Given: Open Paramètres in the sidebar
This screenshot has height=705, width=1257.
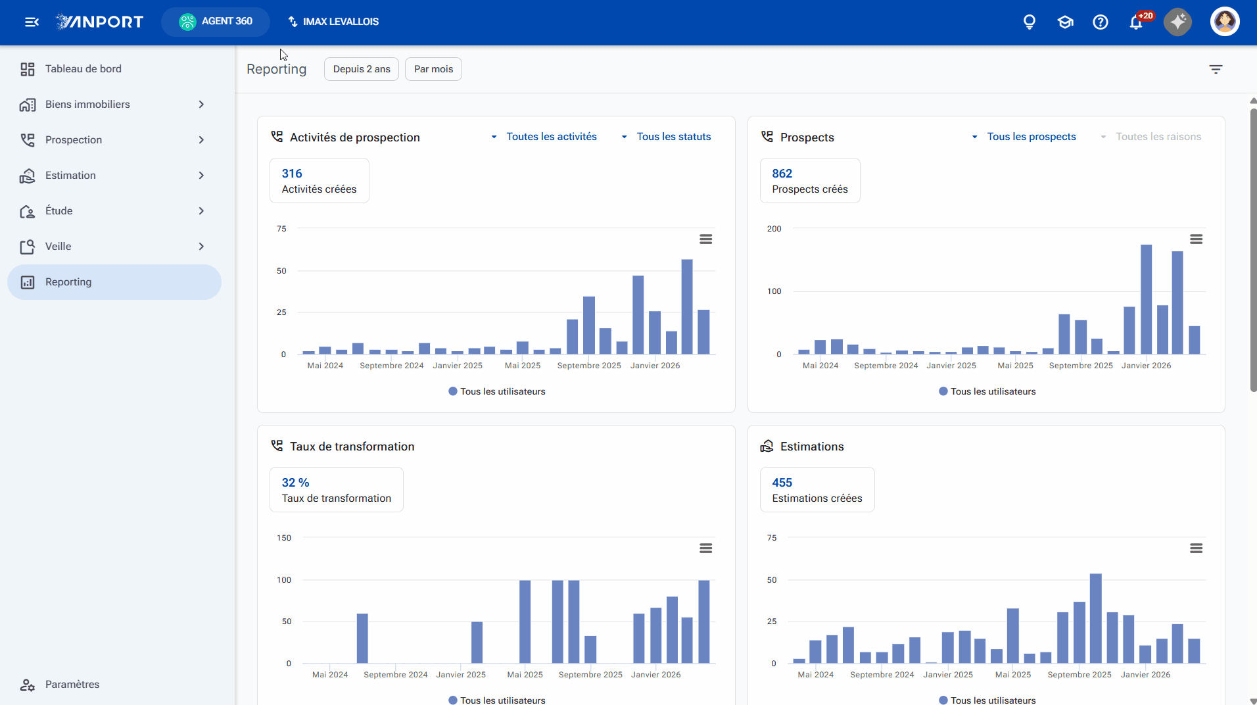Looking at the screenshot, I should [114, 685].
